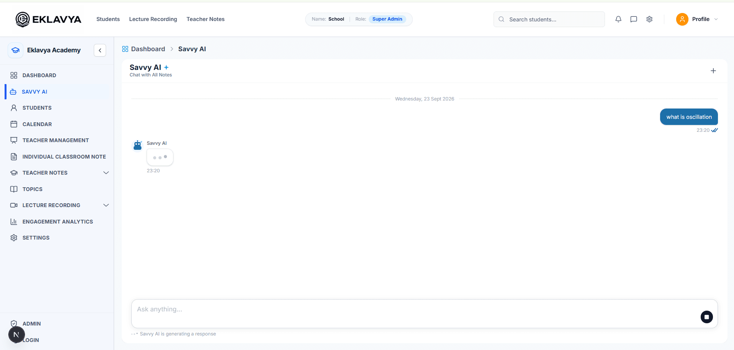Open Teacher Notes in top navigation
Screen dimensions: 734x350
pyautogui.click(x=206, y=19)
